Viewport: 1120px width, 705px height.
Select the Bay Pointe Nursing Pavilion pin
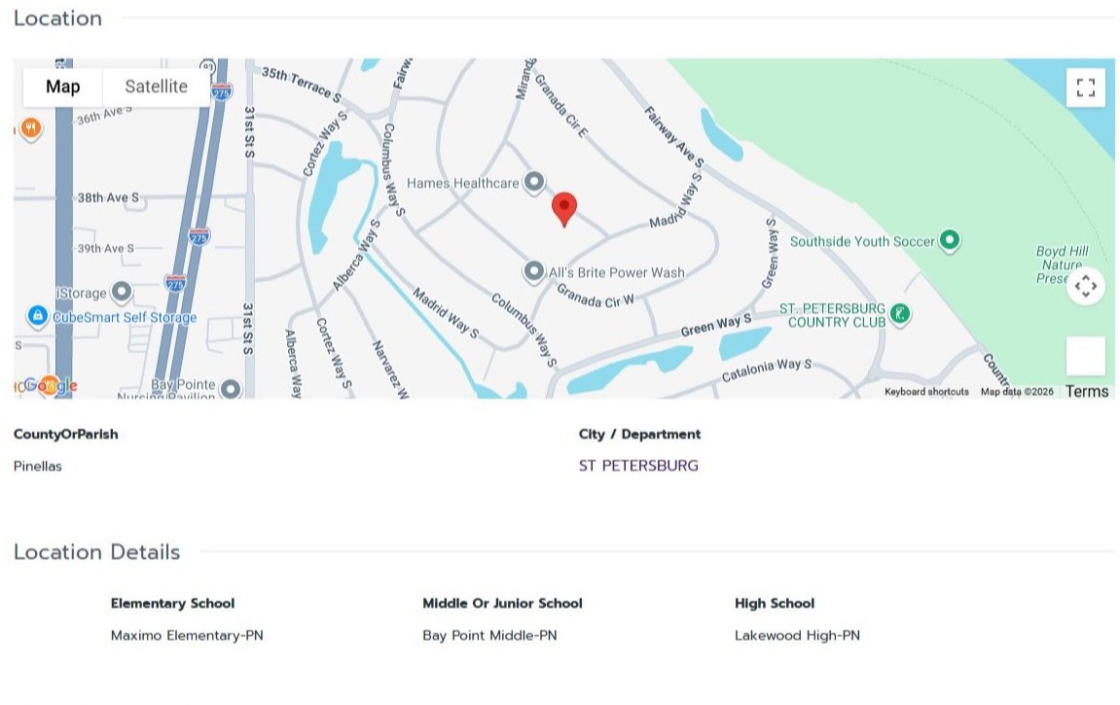[230, 389]
